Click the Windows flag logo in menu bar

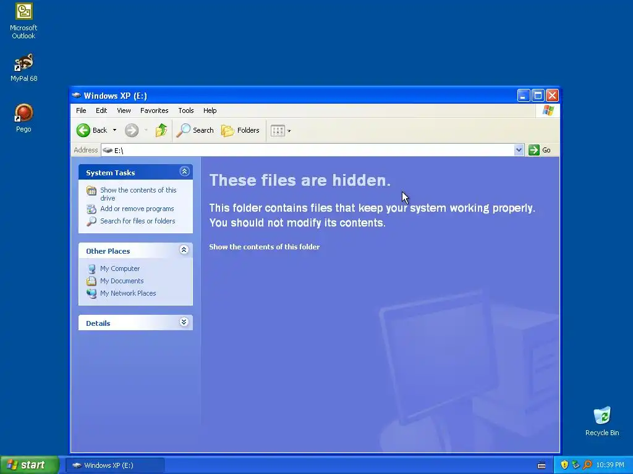[548, 110]
